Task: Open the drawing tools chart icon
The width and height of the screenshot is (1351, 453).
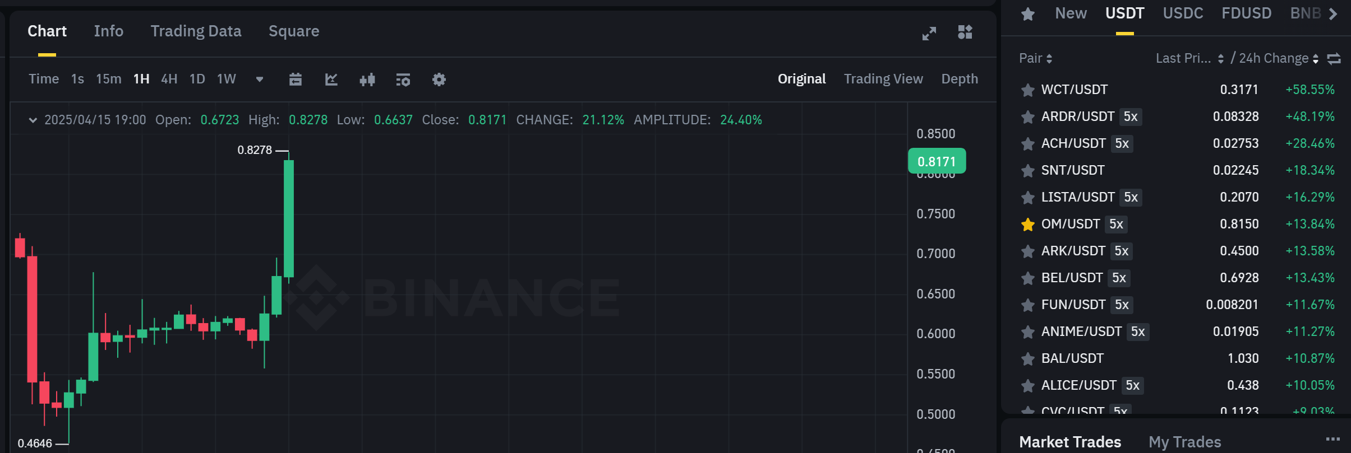Action: (x=331, y=80)
